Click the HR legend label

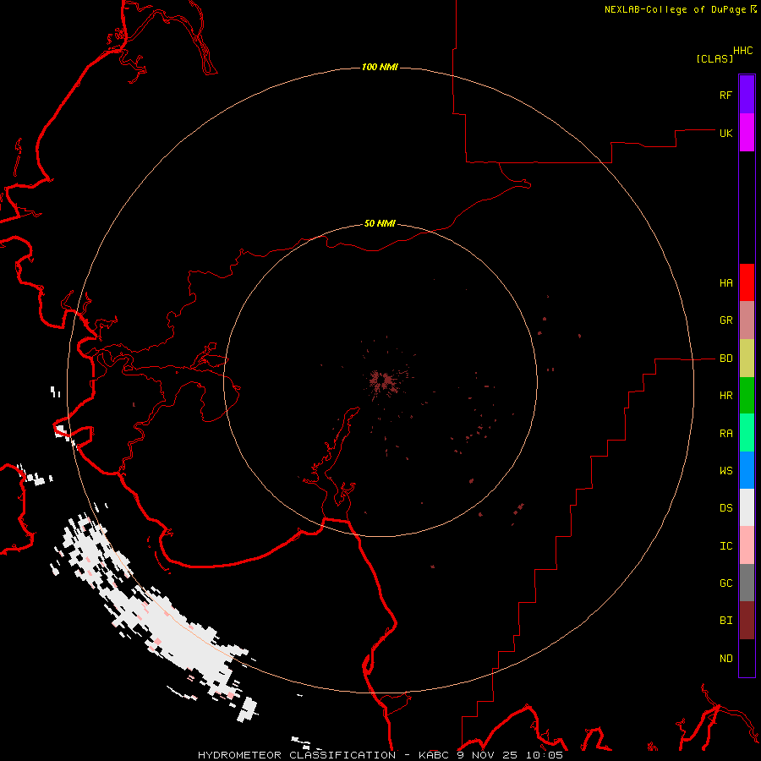[725, 396]
